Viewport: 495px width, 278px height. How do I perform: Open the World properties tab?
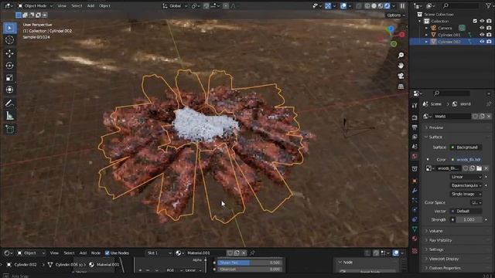[x=415, y=156]
